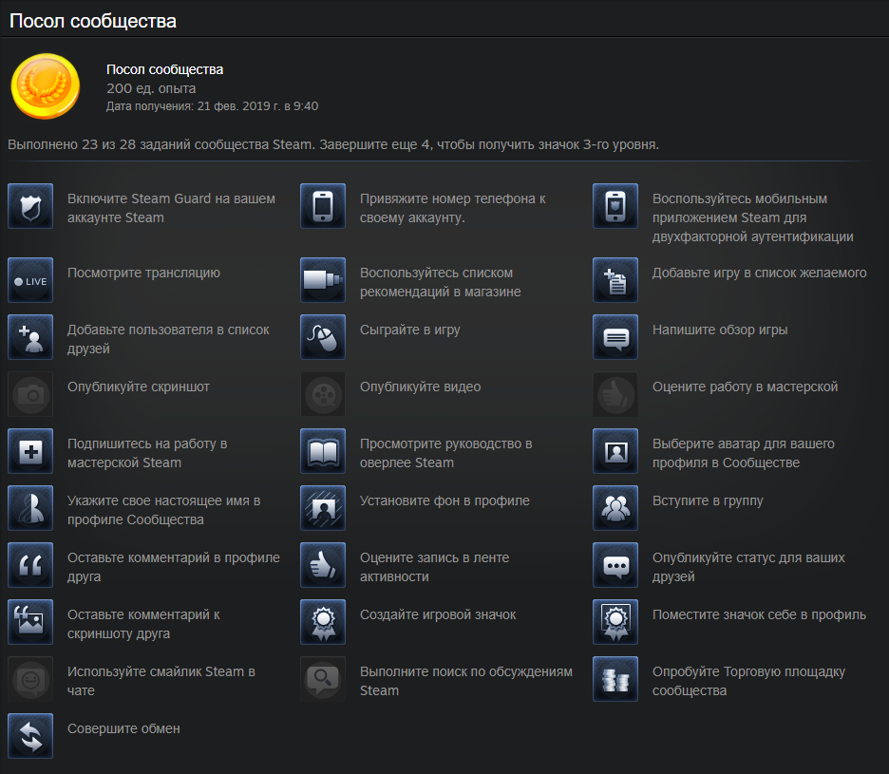Click the Поместите значок себе в профиль label
The height and width of the screenshot is (774, 889).
759,614
